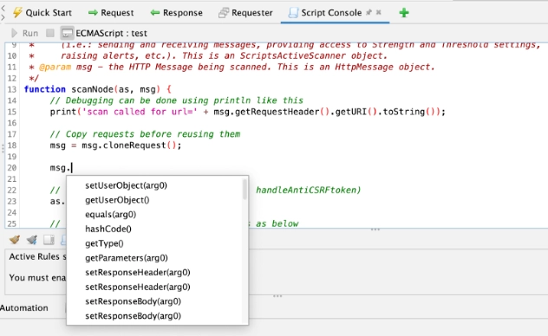
Task: Click the 'You must ena' output line
Action: click(37, 277)
